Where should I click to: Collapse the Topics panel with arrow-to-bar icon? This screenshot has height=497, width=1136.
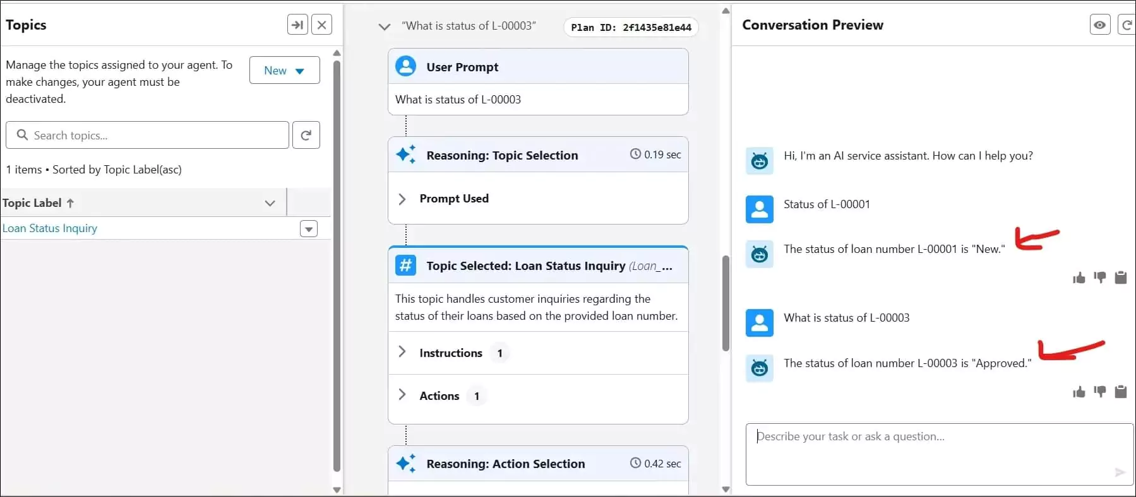pos(297,25)
